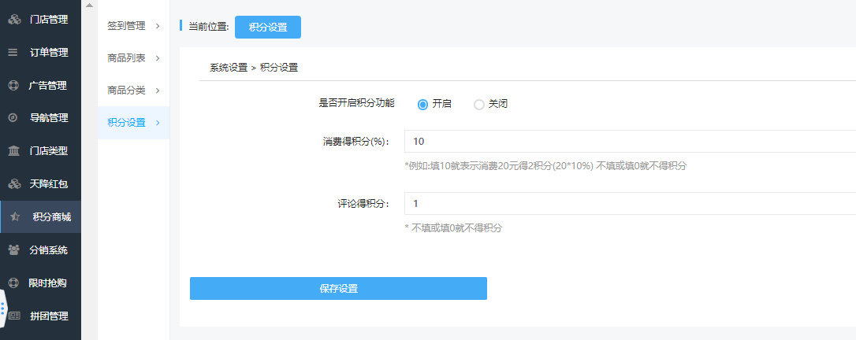The image size is (856, 340).
Task: Click the 保存设置 button
Action: 338,288
